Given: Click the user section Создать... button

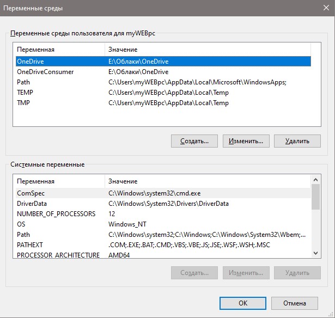Looking at the screenshot, I should click(194, 141).
